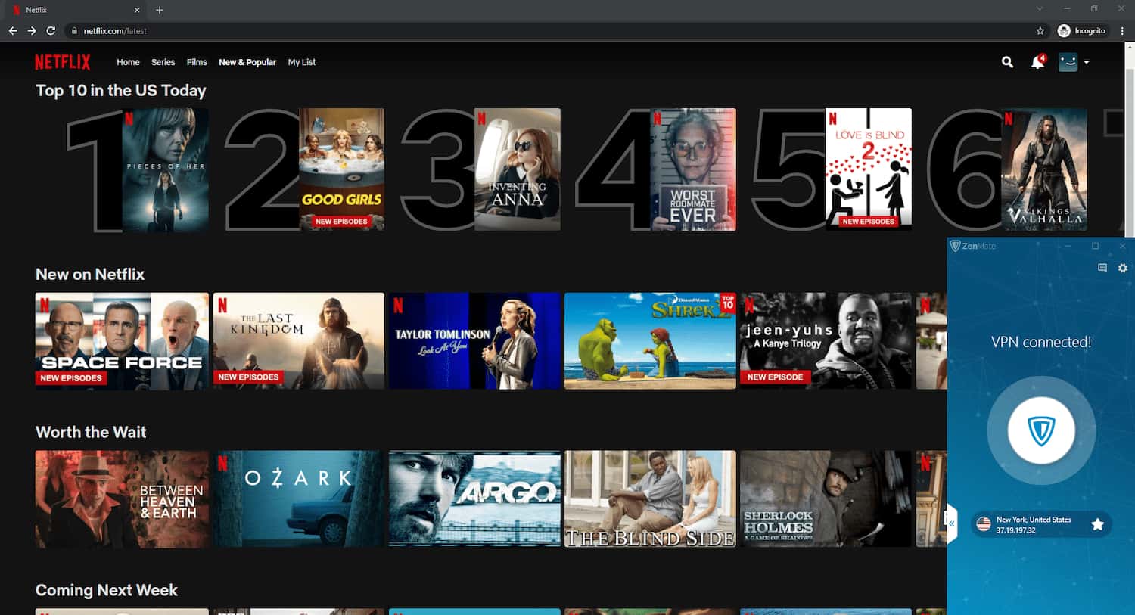Favorite New York location with star

pyautogui.click(x=1097, y=525)
